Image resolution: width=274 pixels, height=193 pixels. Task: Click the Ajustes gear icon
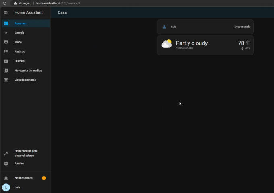tap(6, 164)
